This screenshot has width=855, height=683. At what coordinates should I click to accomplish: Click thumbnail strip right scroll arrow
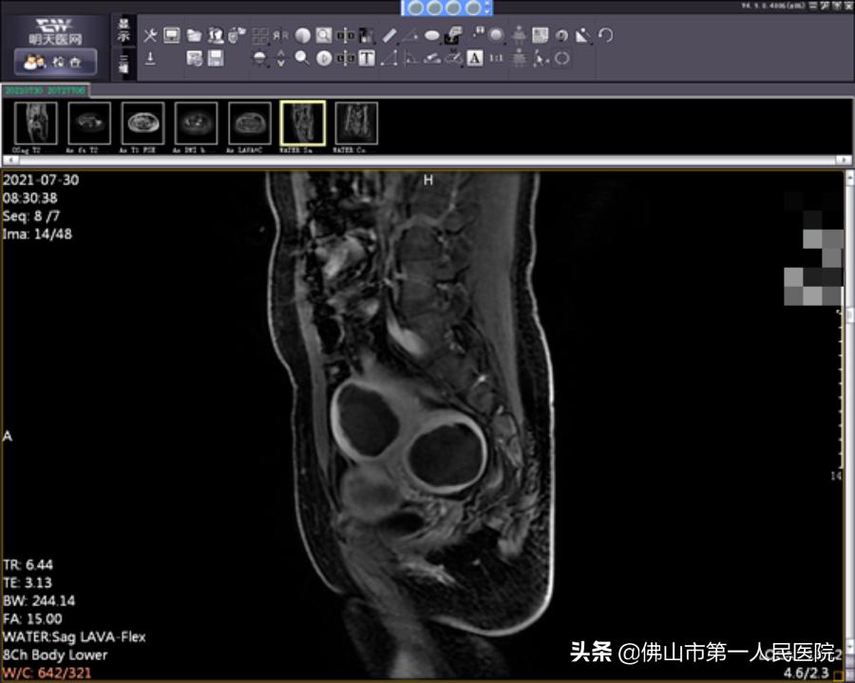(x=845, y=160)
